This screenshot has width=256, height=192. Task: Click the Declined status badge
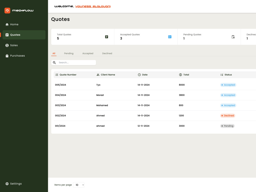tap(228, 116)
